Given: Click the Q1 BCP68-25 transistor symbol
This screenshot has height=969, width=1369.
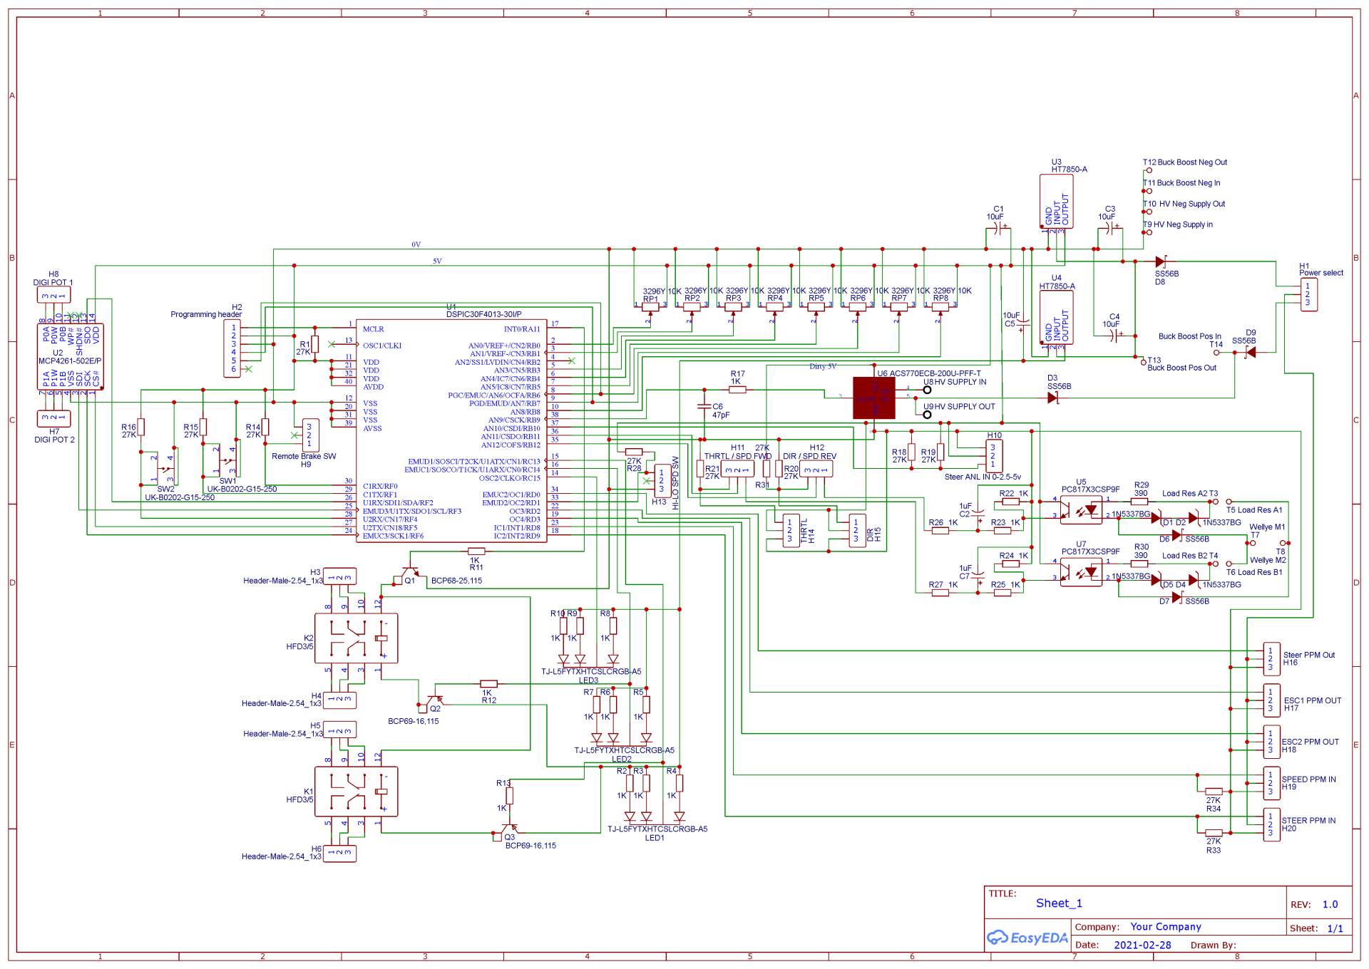Looking at the screenshot, I should coord(410,572).
